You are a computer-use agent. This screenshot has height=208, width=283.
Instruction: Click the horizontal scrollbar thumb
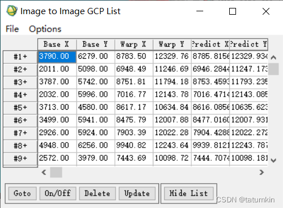click(56, 172)
